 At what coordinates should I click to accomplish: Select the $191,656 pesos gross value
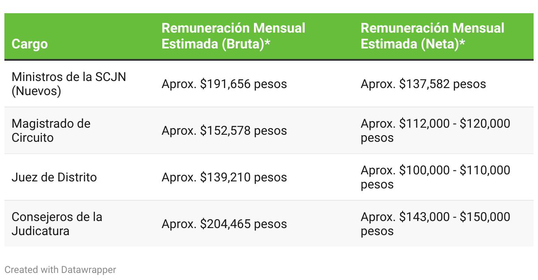click(x=243, y=84)
